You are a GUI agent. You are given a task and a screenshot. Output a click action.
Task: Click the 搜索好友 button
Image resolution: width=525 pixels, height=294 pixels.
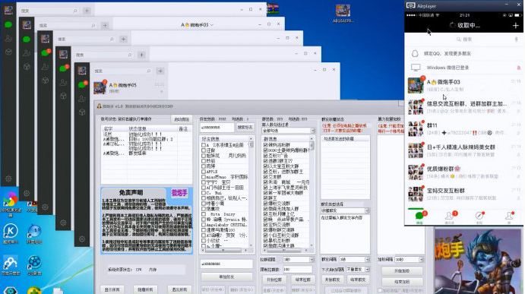point(245,127)
